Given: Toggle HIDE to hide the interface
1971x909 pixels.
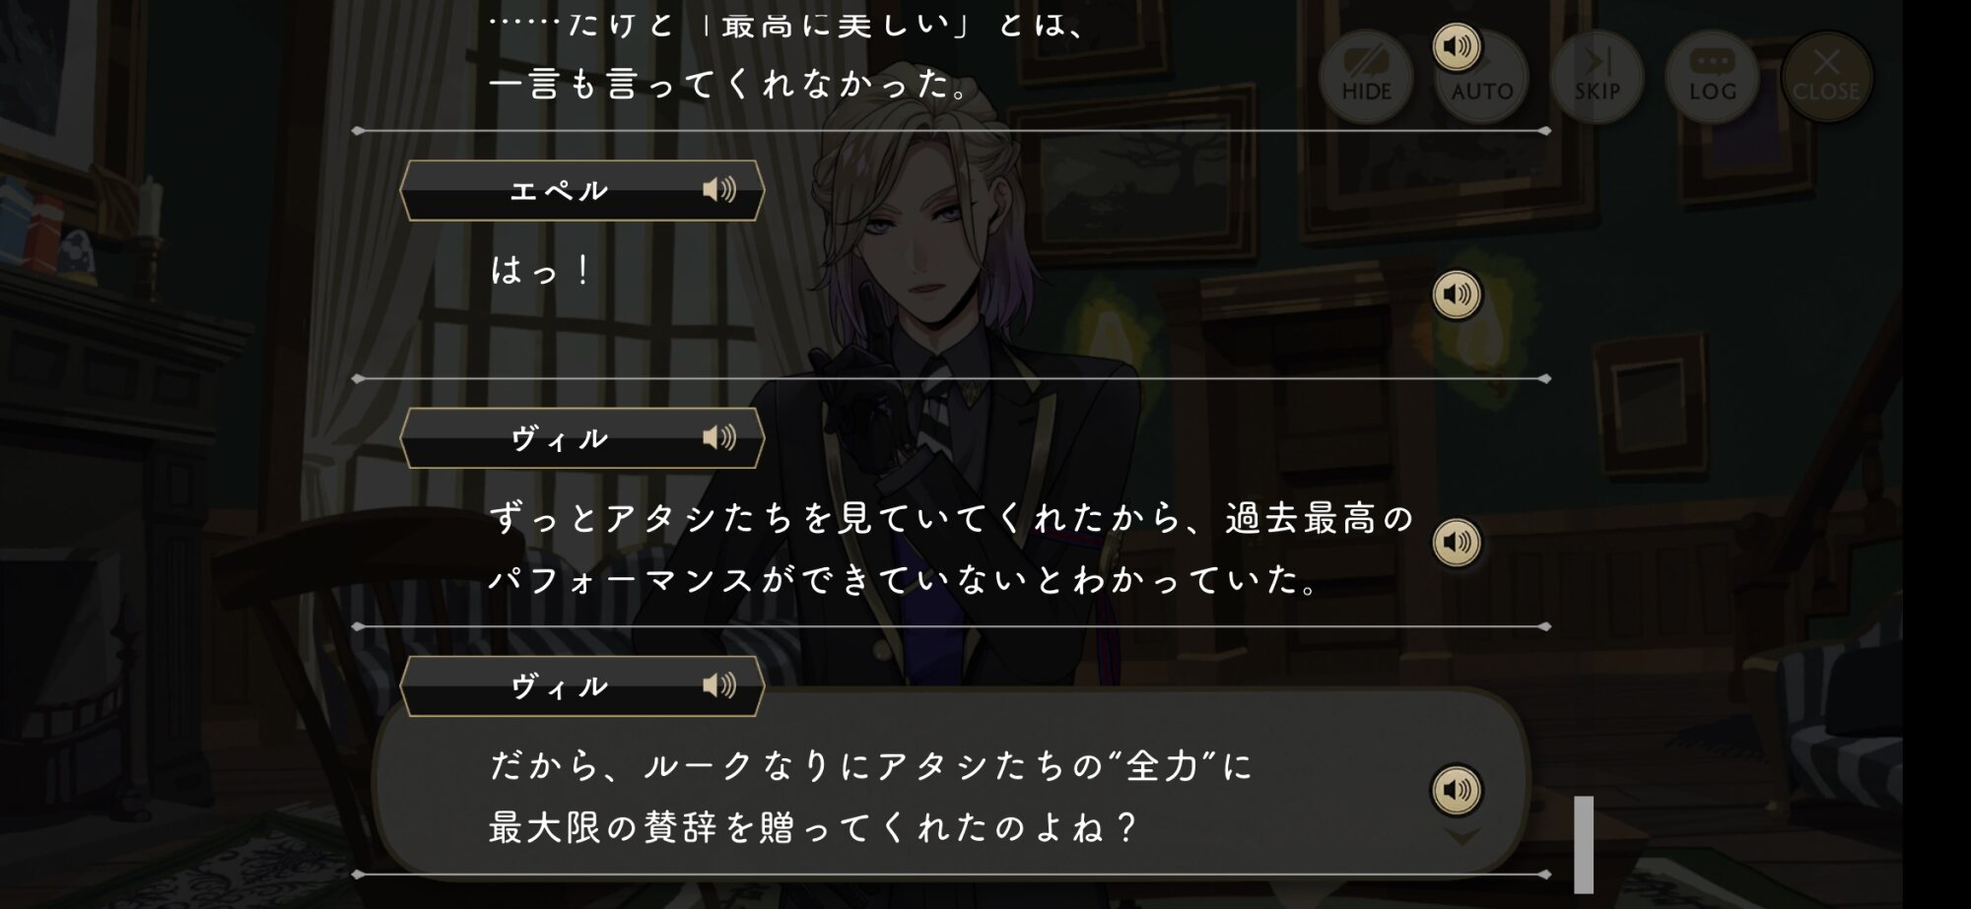Looking at the screenshot, I should [x=1366, y=77].
